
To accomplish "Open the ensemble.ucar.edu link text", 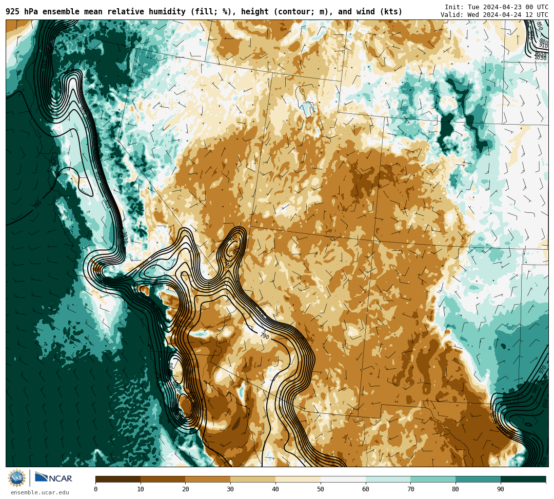I will 40,492.
